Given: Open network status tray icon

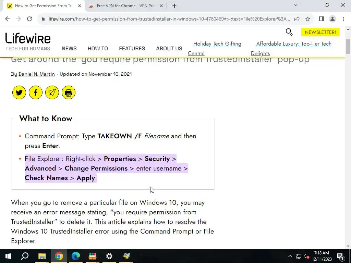Looking at the screenshot, I should point(299,256).
